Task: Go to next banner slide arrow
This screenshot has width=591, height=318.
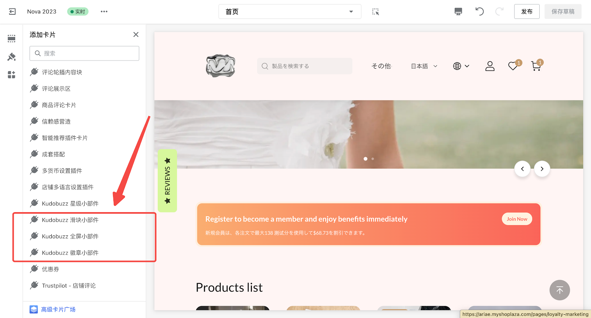Action: click(x=542, y=169)
